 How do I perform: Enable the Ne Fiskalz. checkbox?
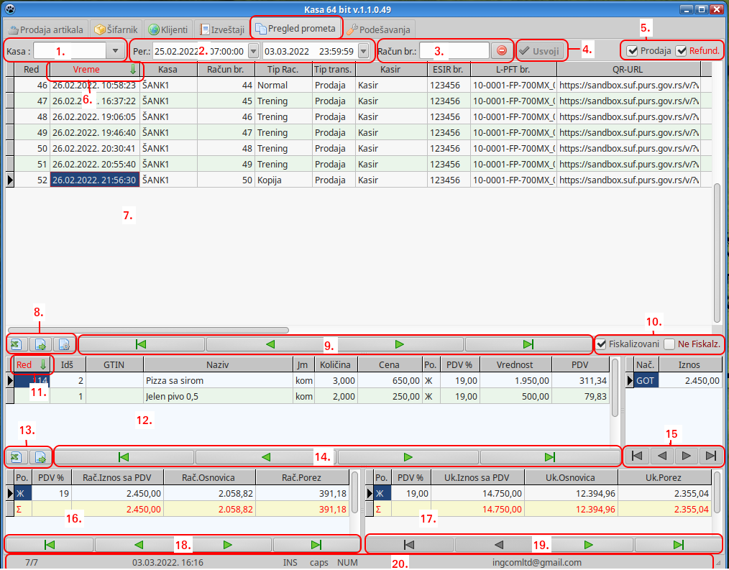669,344
